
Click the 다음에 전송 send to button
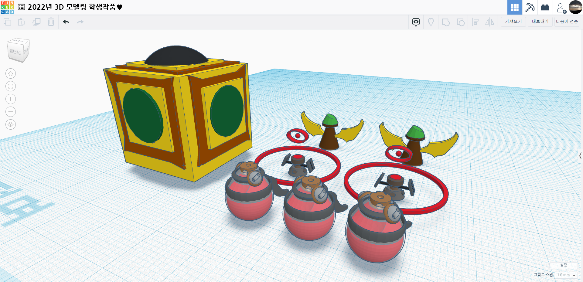[567, 22]
